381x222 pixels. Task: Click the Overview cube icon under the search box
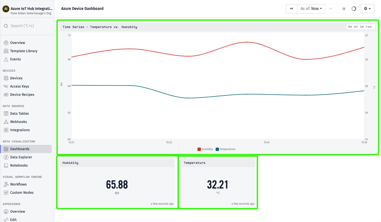[6, 43]
